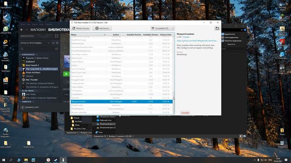Click the red Uninstall button

point(185,113)
